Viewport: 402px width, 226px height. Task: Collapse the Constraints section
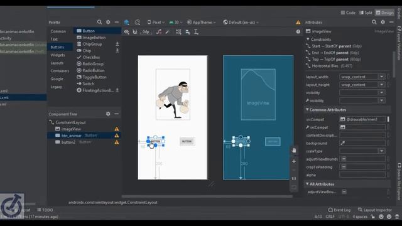point(308,39)
